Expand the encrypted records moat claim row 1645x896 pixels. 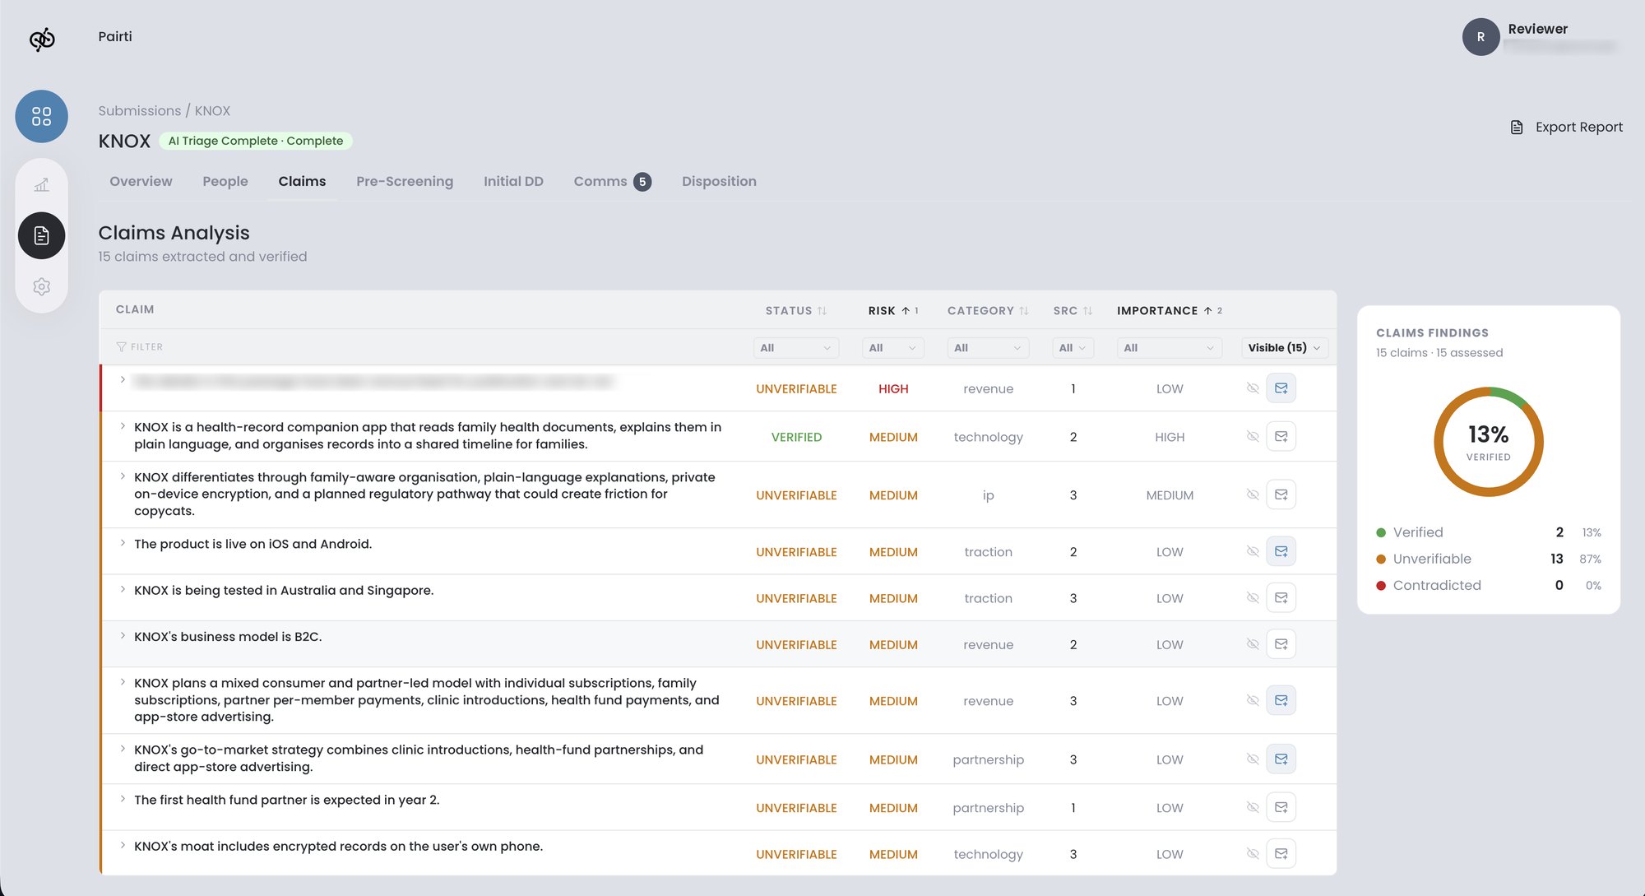[x=123, y=845]
